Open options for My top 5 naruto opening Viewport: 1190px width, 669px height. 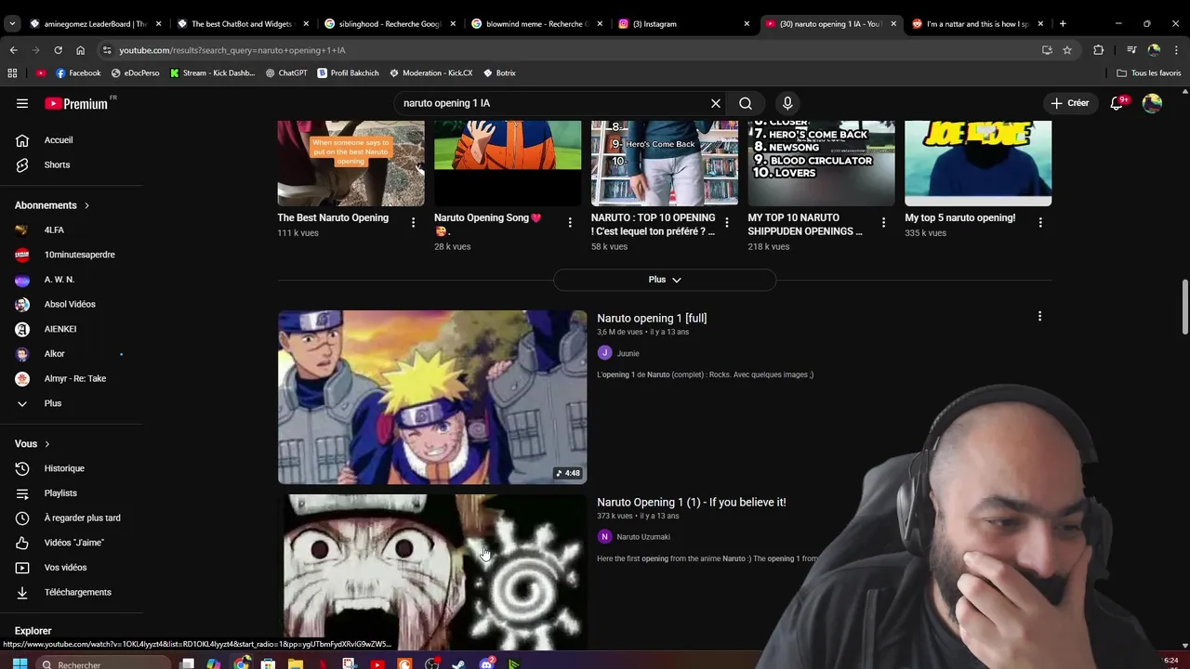(1040, 222)
